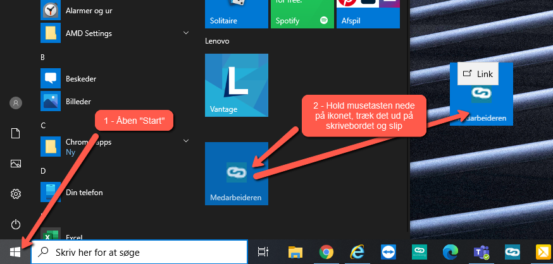
Task: Open the Beskeder app
Action: point(116,78)
